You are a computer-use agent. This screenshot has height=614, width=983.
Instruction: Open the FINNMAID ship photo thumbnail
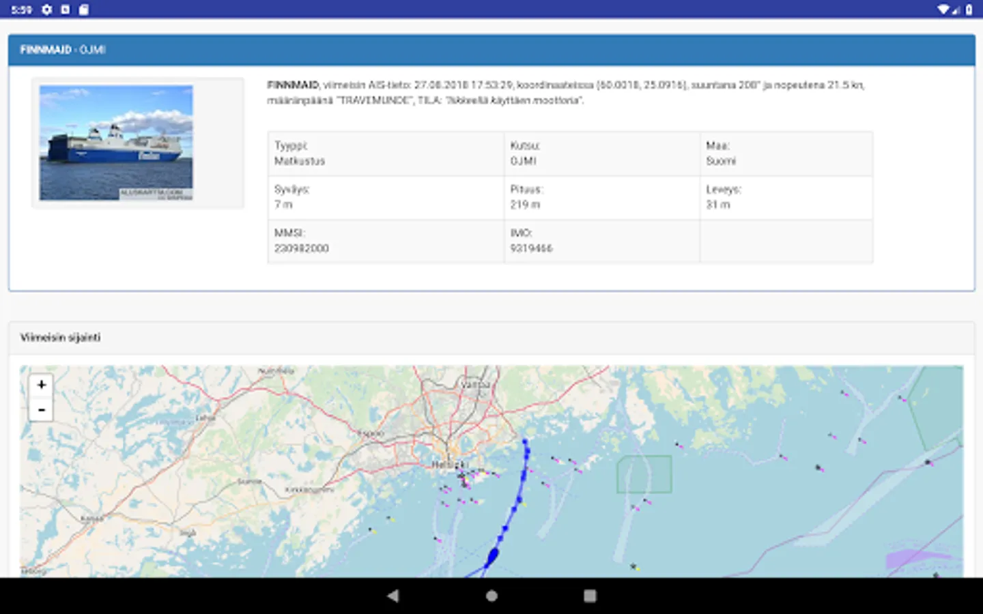116,143
